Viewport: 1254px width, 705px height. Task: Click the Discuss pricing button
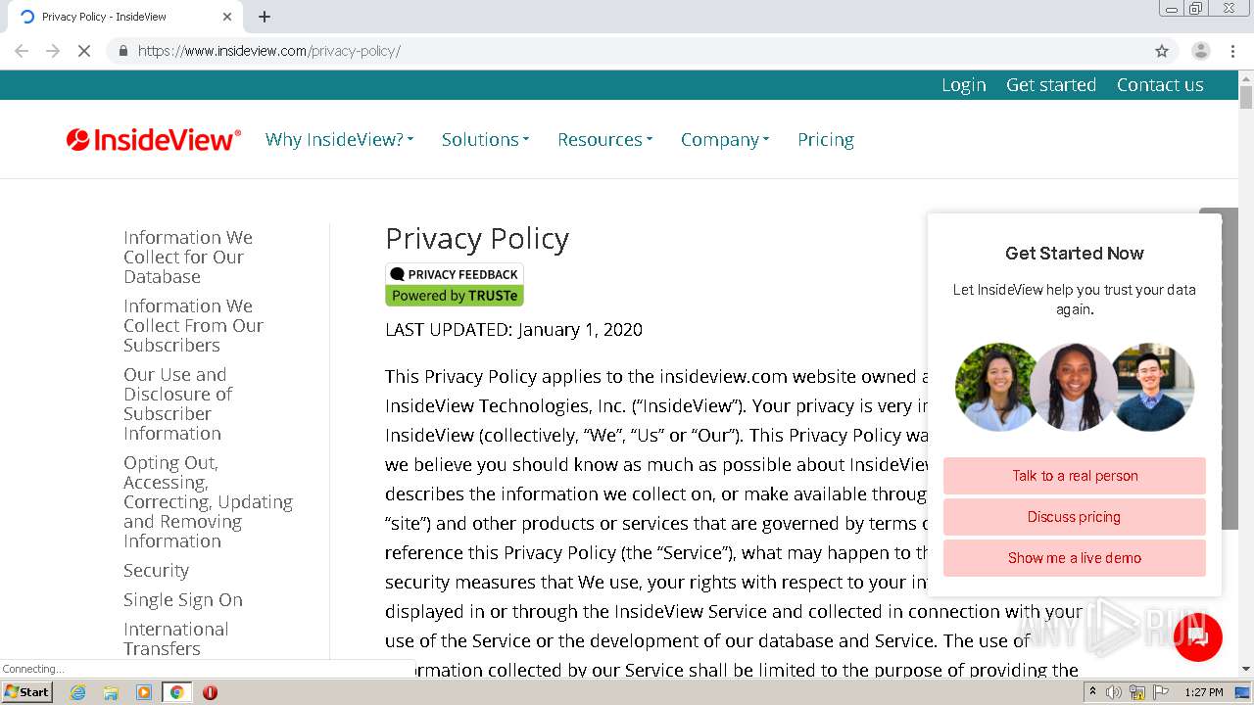pyautogui.click(x=1075, y=517)
